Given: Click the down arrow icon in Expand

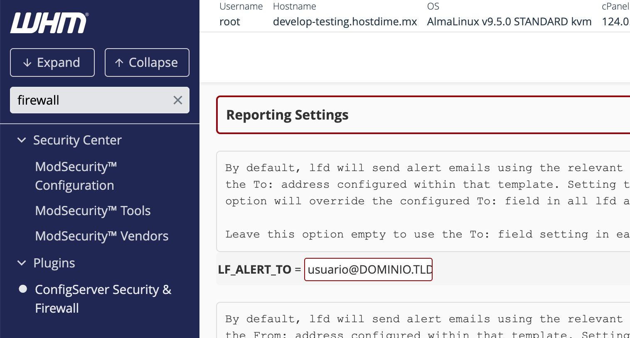Looking at the screenshot, I should tap(27, 63).
